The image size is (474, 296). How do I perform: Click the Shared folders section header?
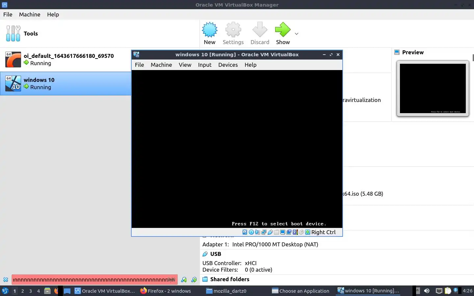pyautogui.click(x=230, y=279)
